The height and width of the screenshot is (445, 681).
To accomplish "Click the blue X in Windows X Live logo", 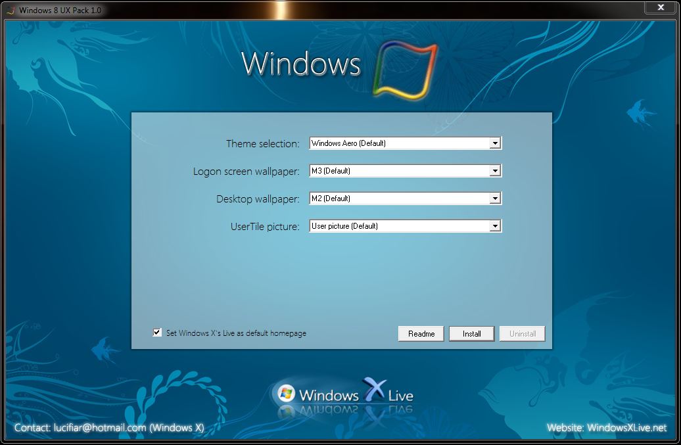I will pos(373,388).
